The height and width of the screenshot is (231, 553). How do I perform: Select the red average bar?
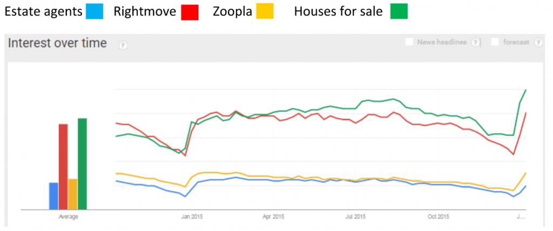point(63,166)
